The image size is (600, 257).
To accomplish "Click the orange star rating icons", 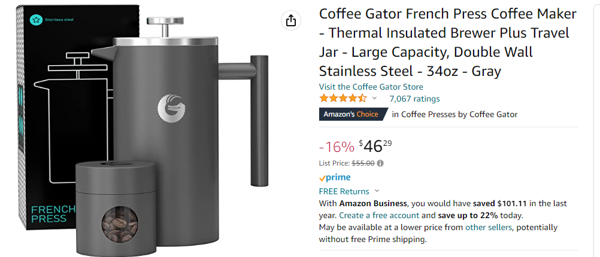I will pos(343,99).
